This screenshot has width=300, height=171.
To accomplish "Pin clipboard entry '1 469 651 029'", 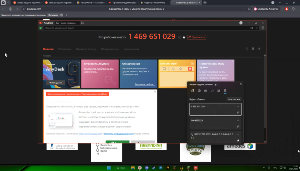I will (238, 112).
